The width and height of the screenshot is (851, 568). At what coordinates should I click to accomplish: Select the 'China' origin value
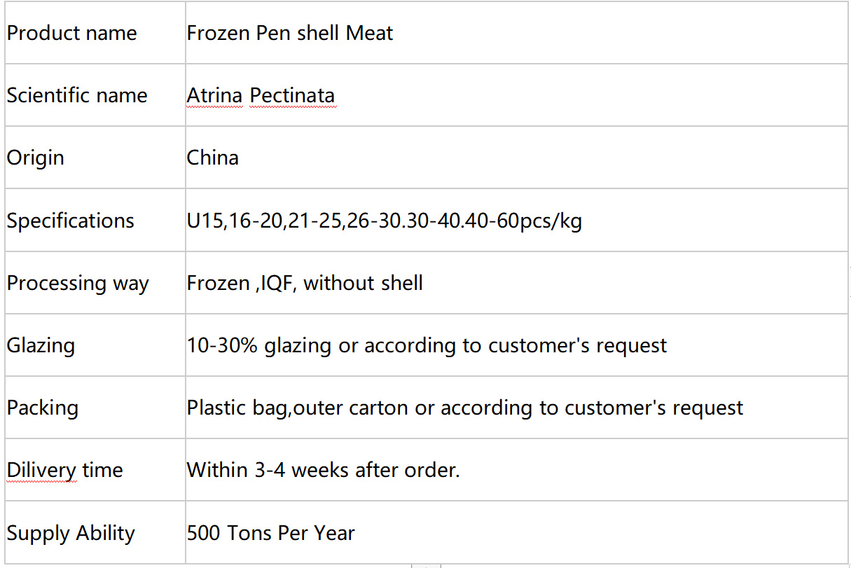[x=213, y=158]
